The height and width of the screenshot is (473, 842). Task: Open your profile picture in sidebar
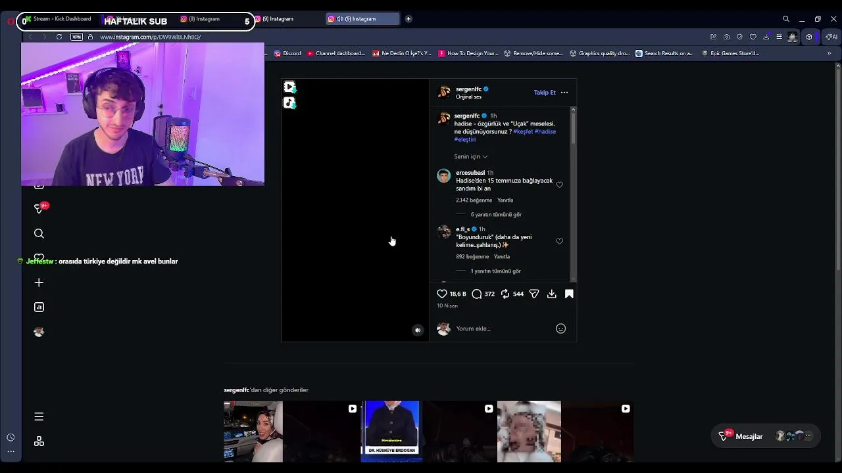click(x=39, y=332)
